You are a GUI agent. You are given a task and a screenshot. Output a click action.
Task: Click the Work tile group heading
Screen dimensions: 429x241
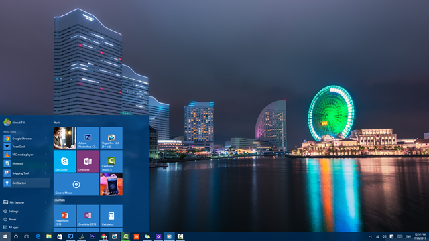56,123
